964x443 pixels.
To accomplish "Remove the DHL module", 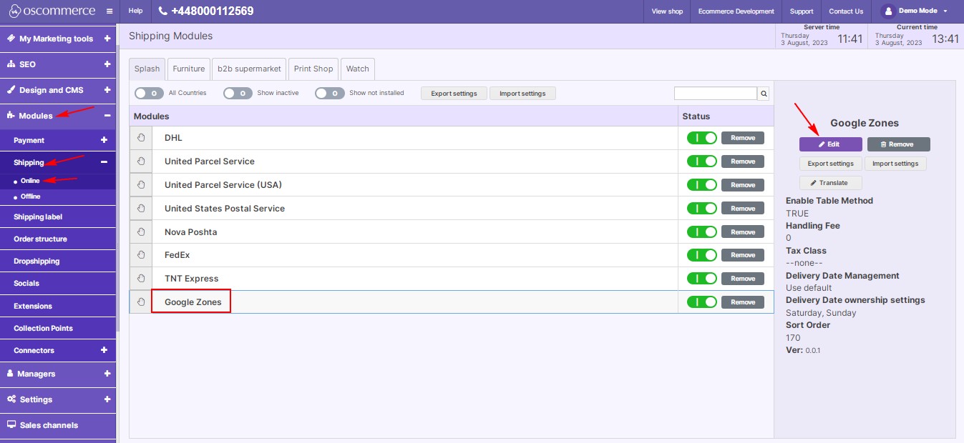I will 743,138.
